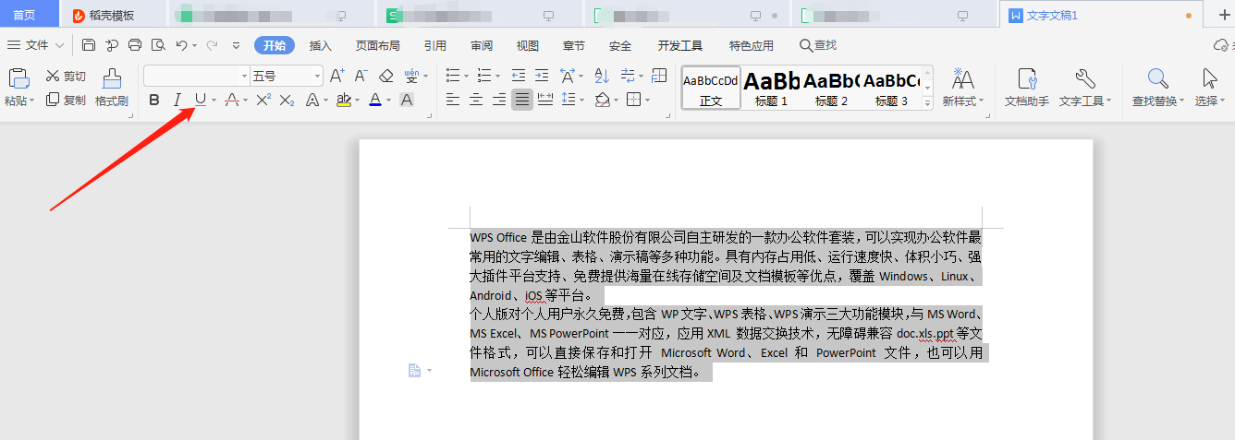This screenshot has height=440, width=1235.
Task: Increase font size with A+ icon
Action: 337,76
